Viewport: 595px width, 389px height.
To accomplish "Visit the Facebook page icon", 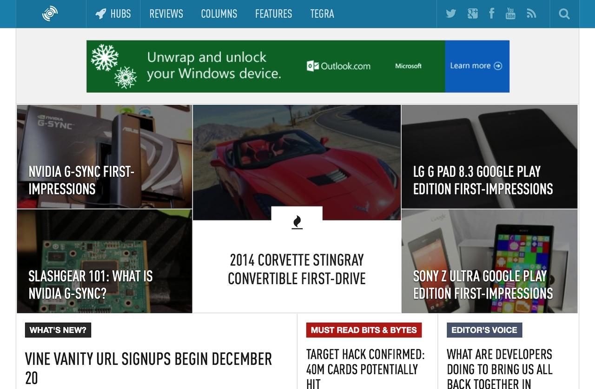I will pyautogui.click(x=491, y=13).
